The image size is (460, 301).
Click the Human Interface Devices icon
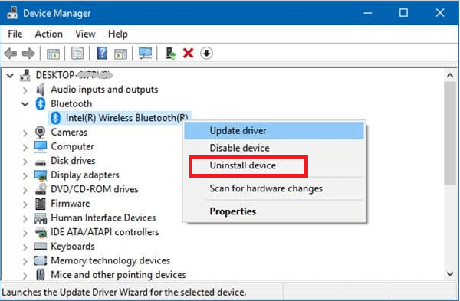tap(41, 218)
